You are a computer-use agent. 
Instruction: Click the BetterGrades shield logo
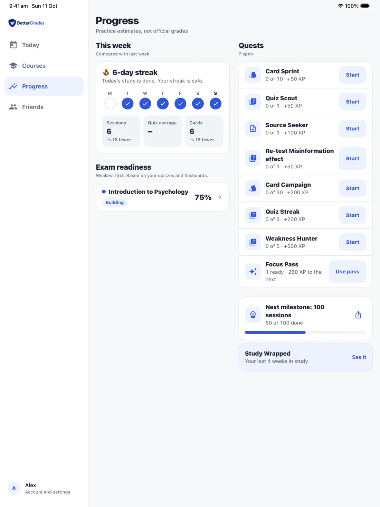pyautogui.click(x=12, y=23)
